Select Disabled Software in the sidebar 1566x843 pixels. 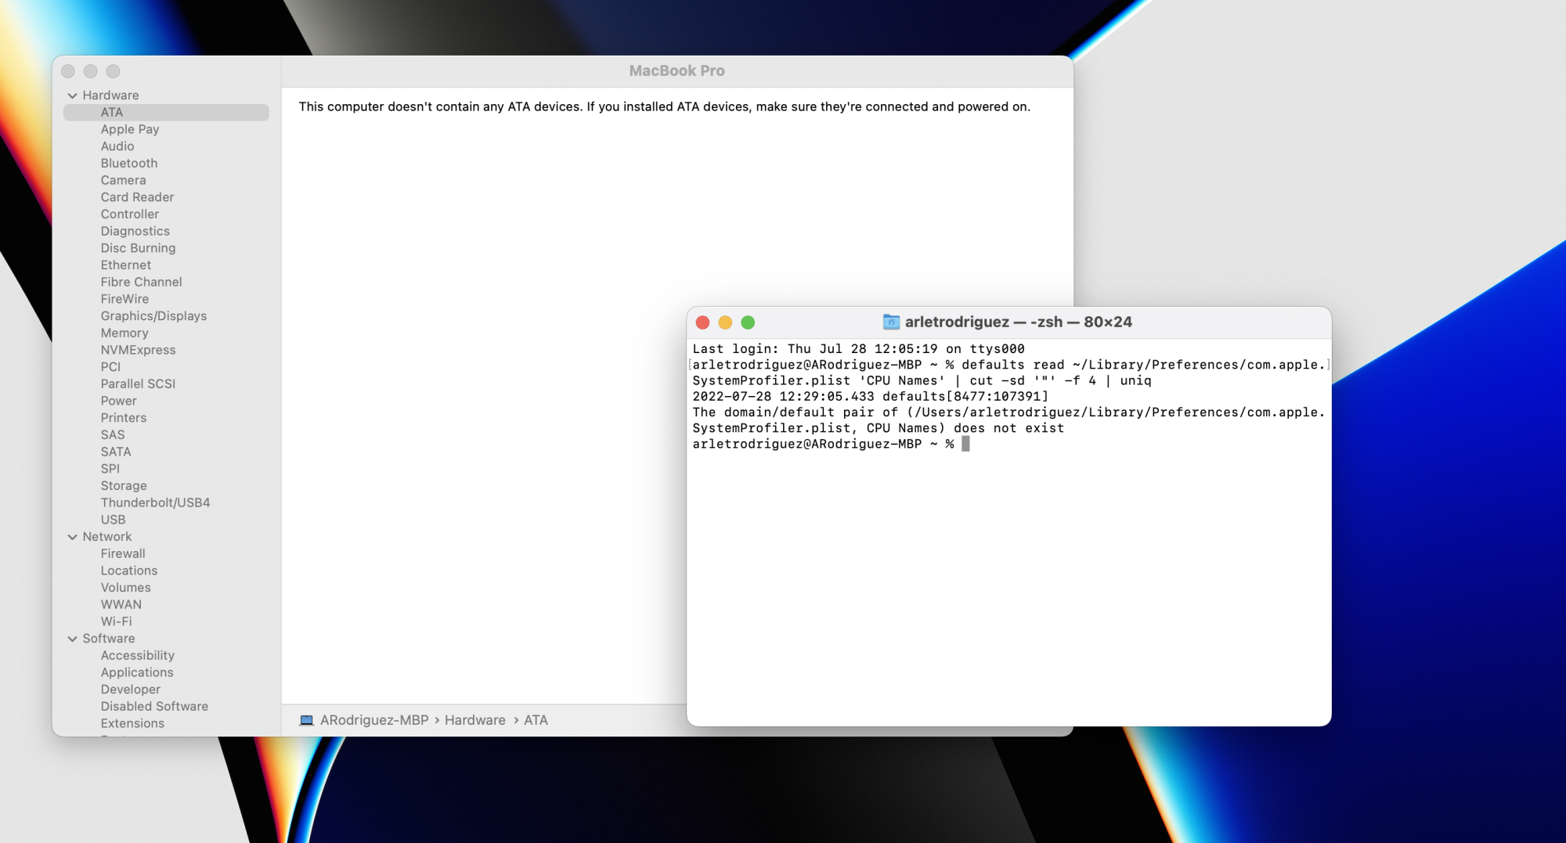pos(154,706)
